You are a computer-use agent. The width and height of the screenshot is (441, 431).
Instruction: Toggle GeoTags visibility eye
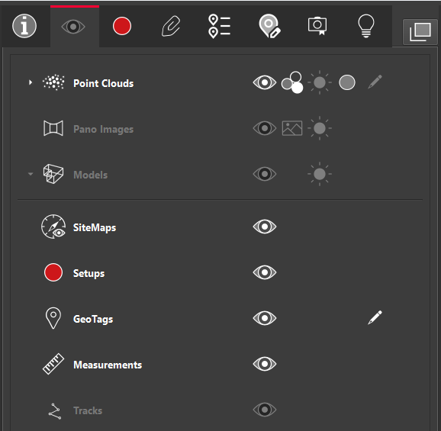pos(265,318)
